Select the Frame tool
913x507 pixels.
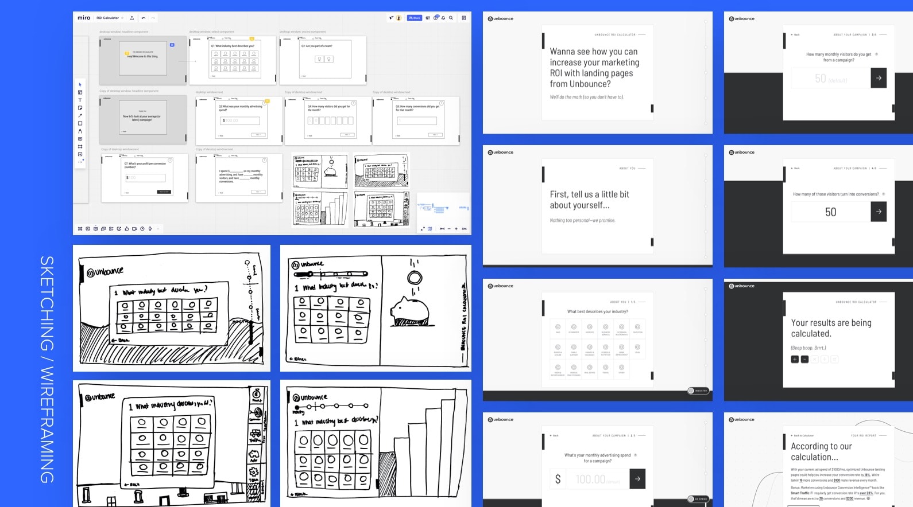point(80,146)
